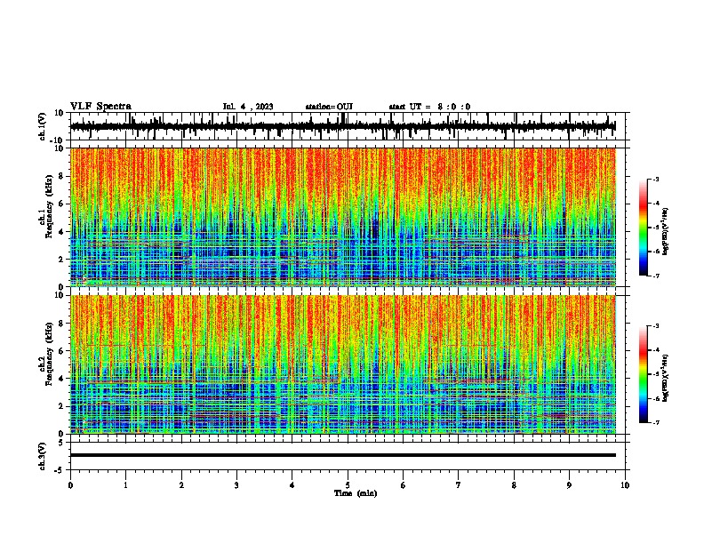Click time axis tick label "8"
The image size is (704, 544).
click(514, 485)
